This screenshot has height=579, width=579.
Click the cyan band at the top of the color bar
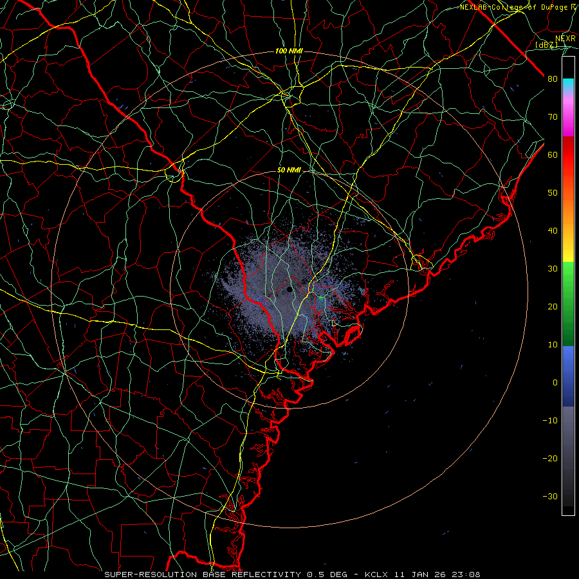[x=568, y=84]
